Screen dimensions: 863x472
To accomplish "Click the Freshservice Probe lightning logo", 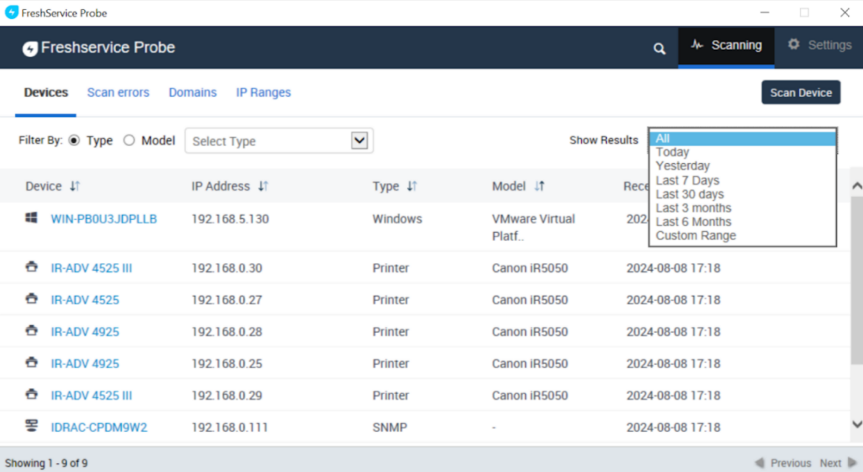I will tap(30, 48).
